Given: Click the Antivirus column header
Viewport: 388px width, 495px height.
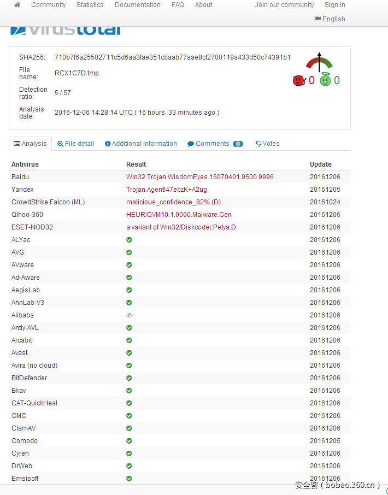Looking at the screenshot, I should click(25, 164).
